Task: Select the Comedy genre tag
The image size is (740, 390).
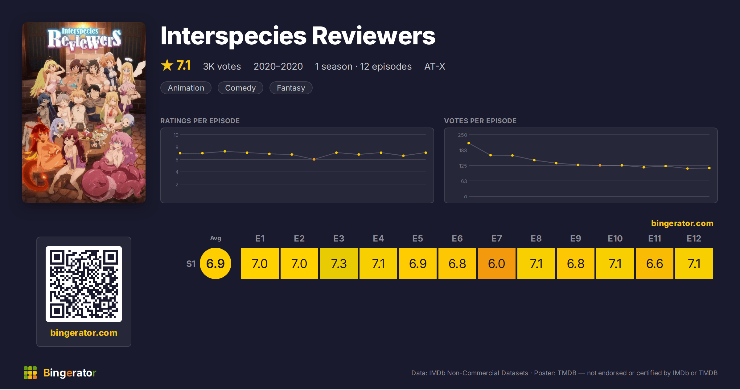Action: (240, 88)
